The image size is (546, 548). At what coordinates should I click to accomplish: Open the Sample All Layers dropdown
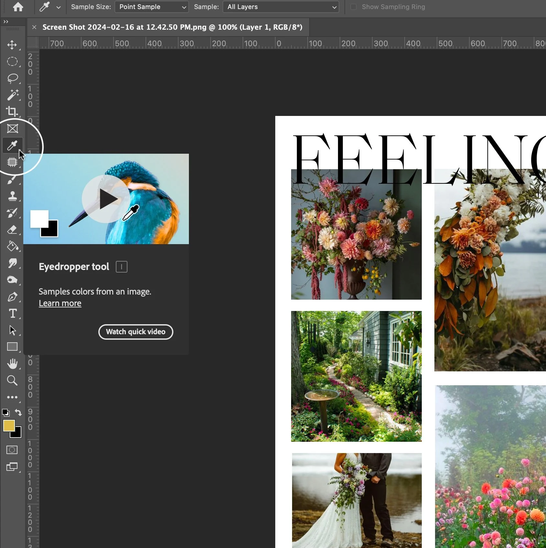click(x=281, y=7)
